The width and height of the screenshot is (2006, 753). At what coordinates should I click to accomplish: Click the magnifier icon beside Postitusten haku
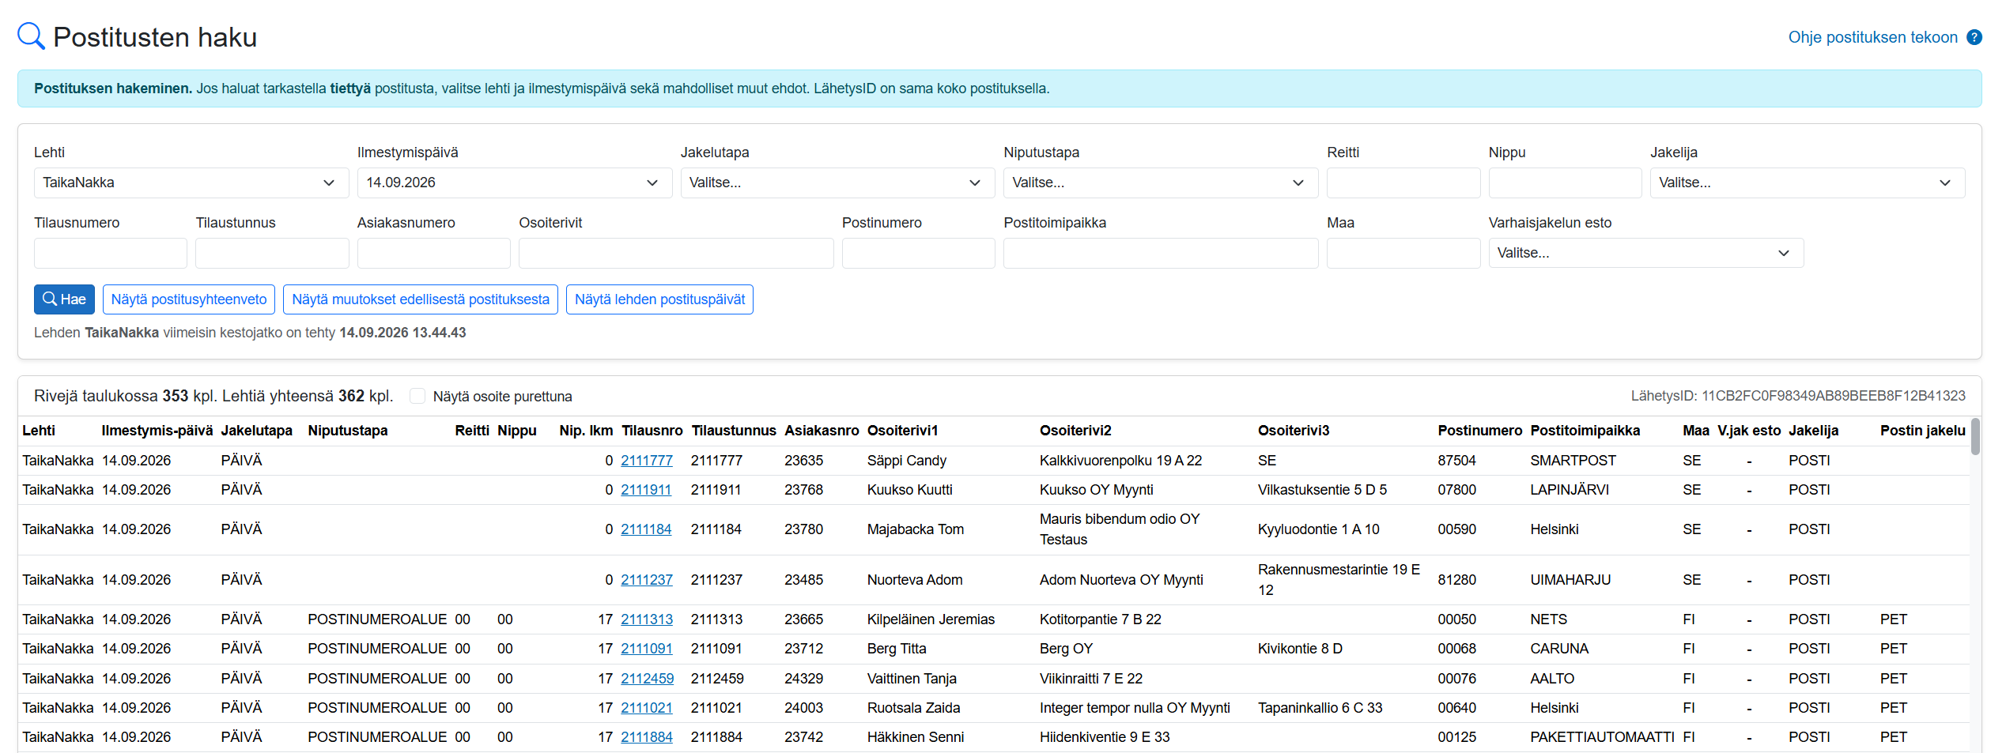tap(31, 36)
